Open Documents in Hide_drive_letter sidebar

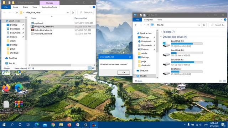click(x=15, y=33)
